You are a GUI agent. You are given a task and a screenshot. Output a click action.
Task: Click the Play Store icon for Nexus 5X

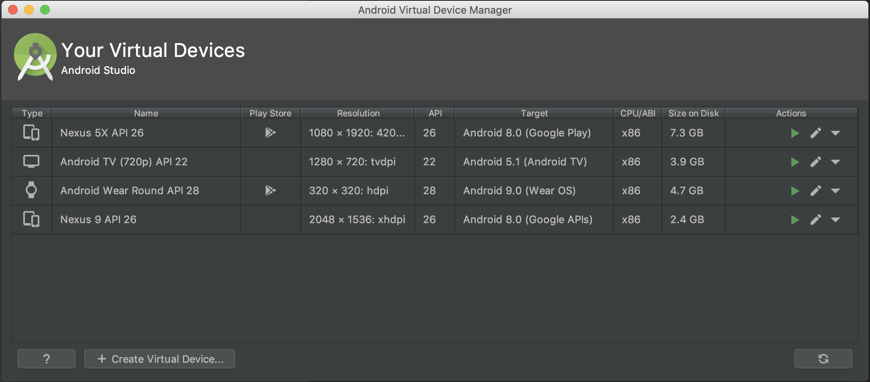tap(270, 132)
